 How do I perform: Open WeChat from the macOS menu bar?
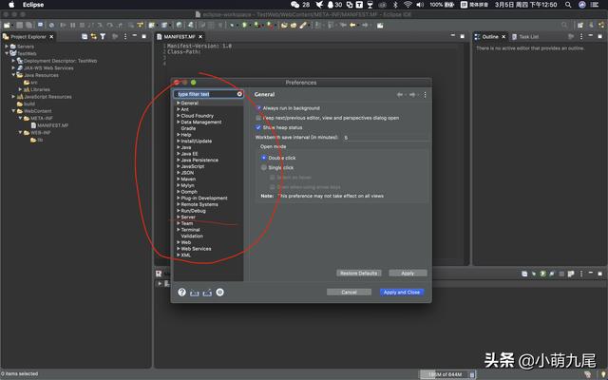pyautogui.click(x=295, y=5)
